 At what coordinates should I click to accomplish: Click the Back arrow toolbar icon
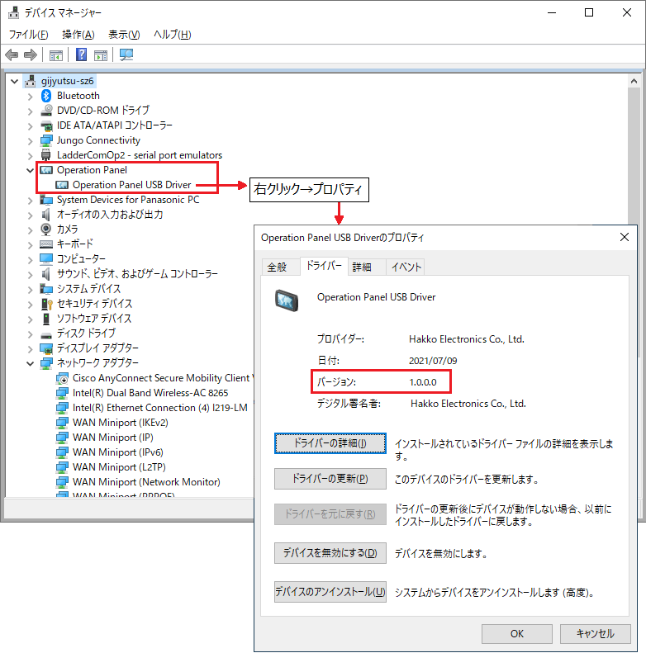pos(12,55)
